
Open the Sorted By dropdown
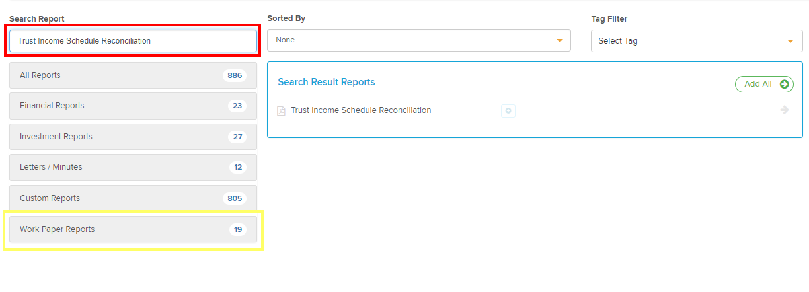click(x=418, y=40)
